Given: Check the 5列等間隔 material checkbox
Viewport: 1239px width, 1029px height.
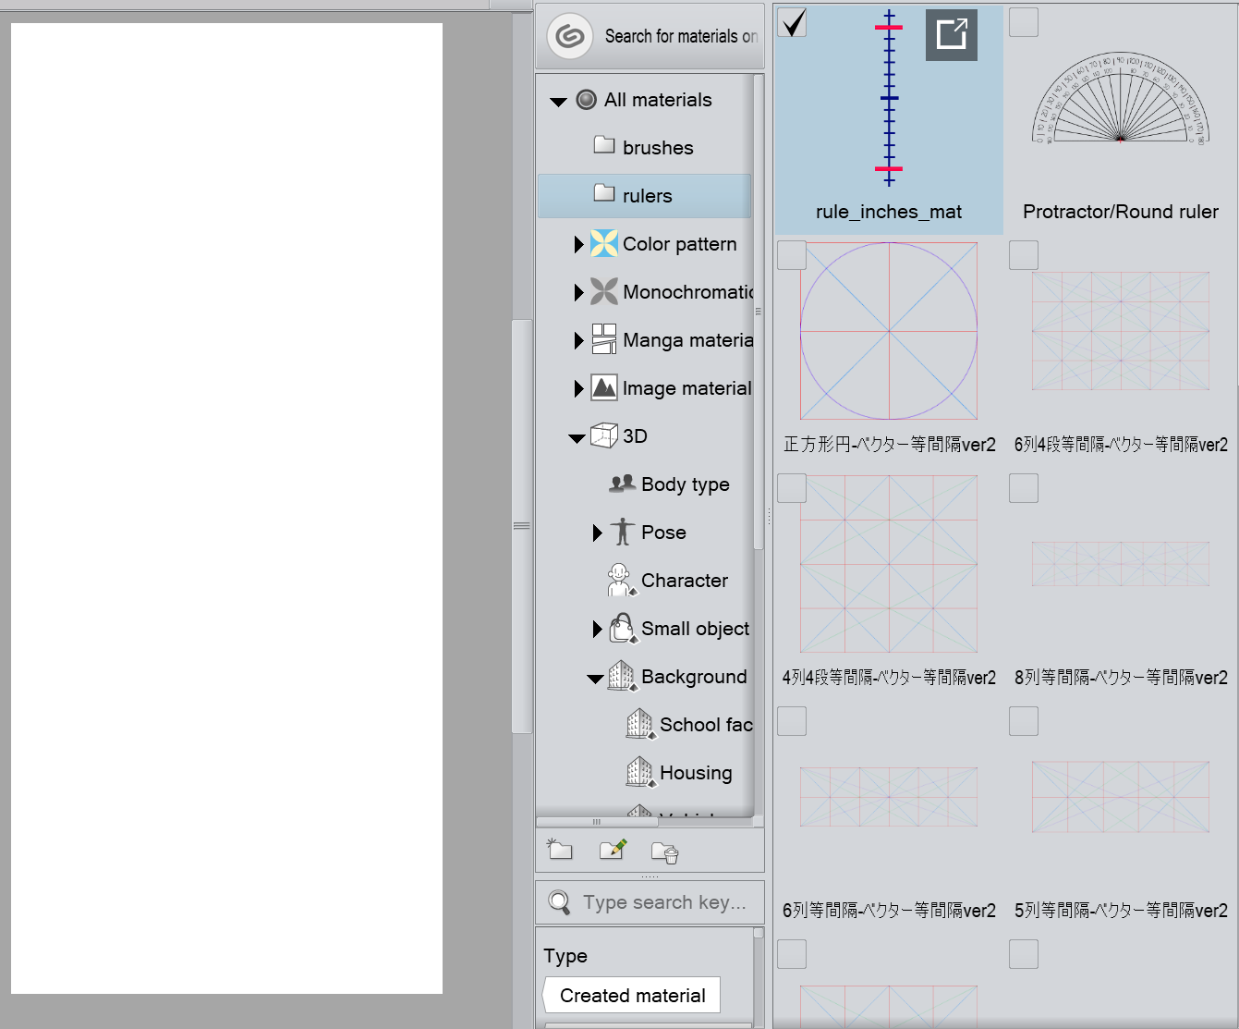Looking at the screenshot, I should coord(1024,721).
